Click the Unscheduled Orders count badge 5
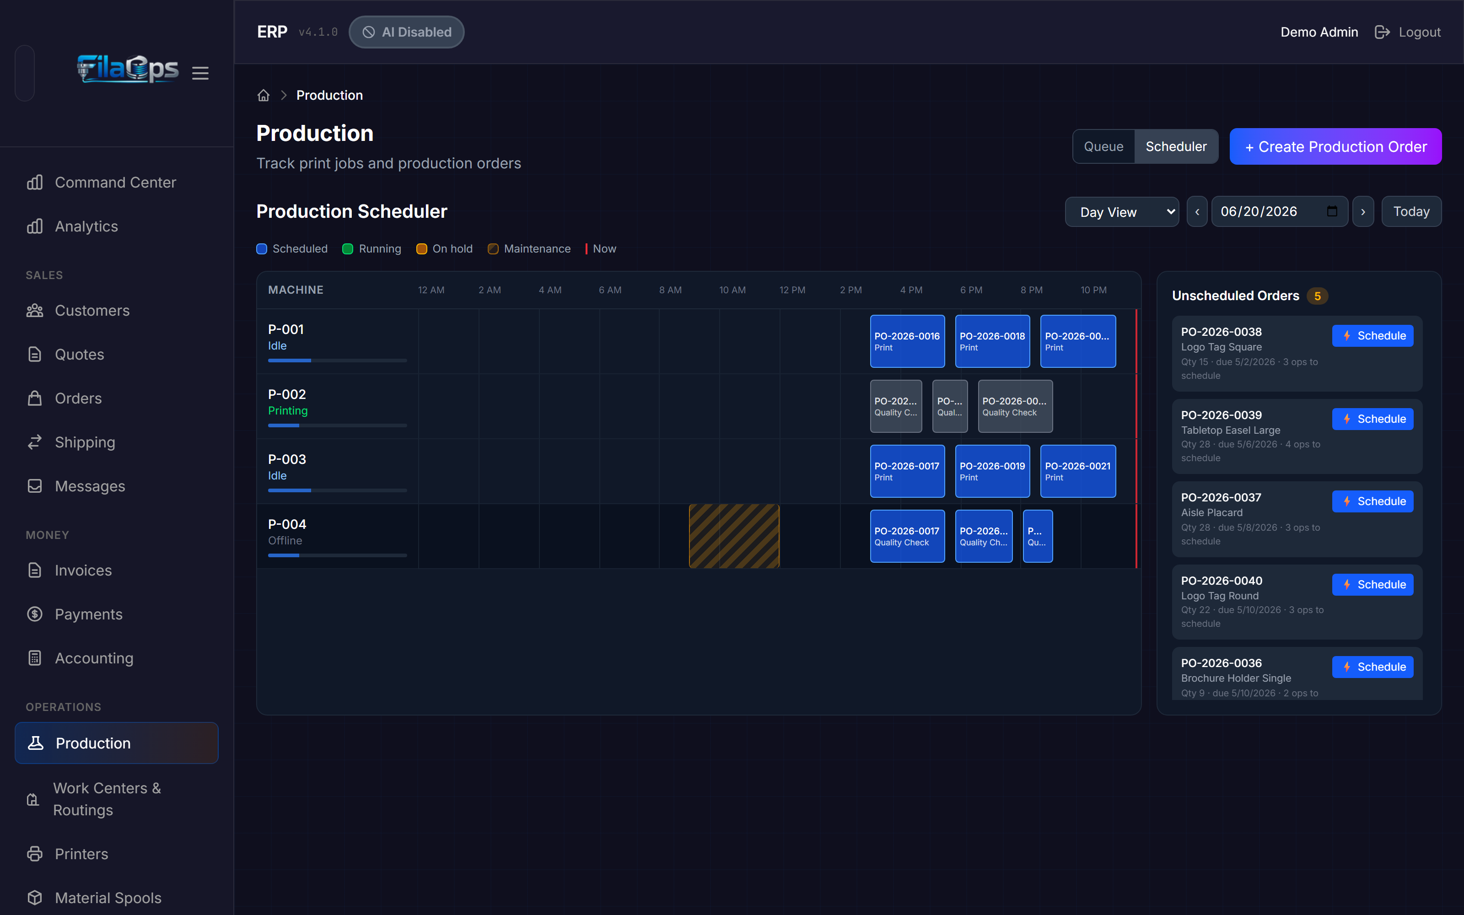 click(x=1317, y=296)
